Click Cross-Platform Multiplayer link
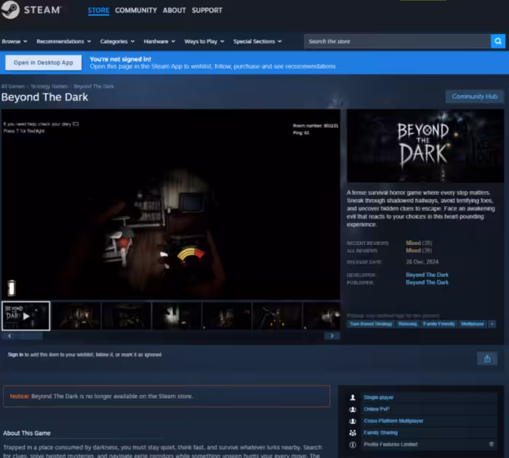The height and width of the screenshot is (458, 509). (393, 421)
